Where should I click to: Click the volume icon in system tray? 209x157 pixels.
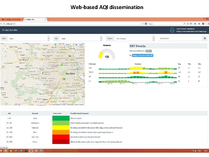195,151
